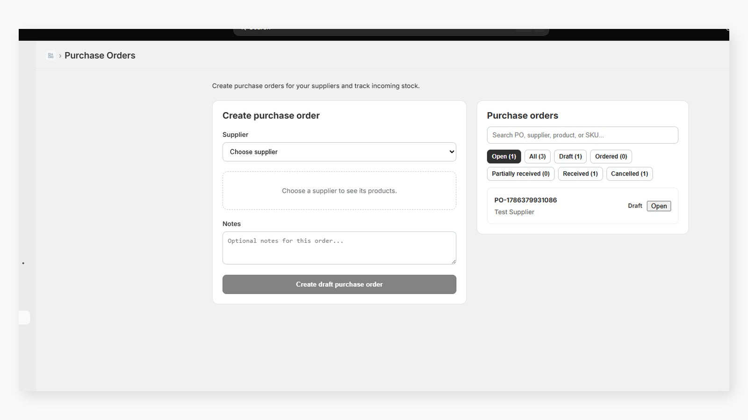The width and height of the screenshot is (748, 420).
Task: Click the top bar search box
Action: point(391,31)
